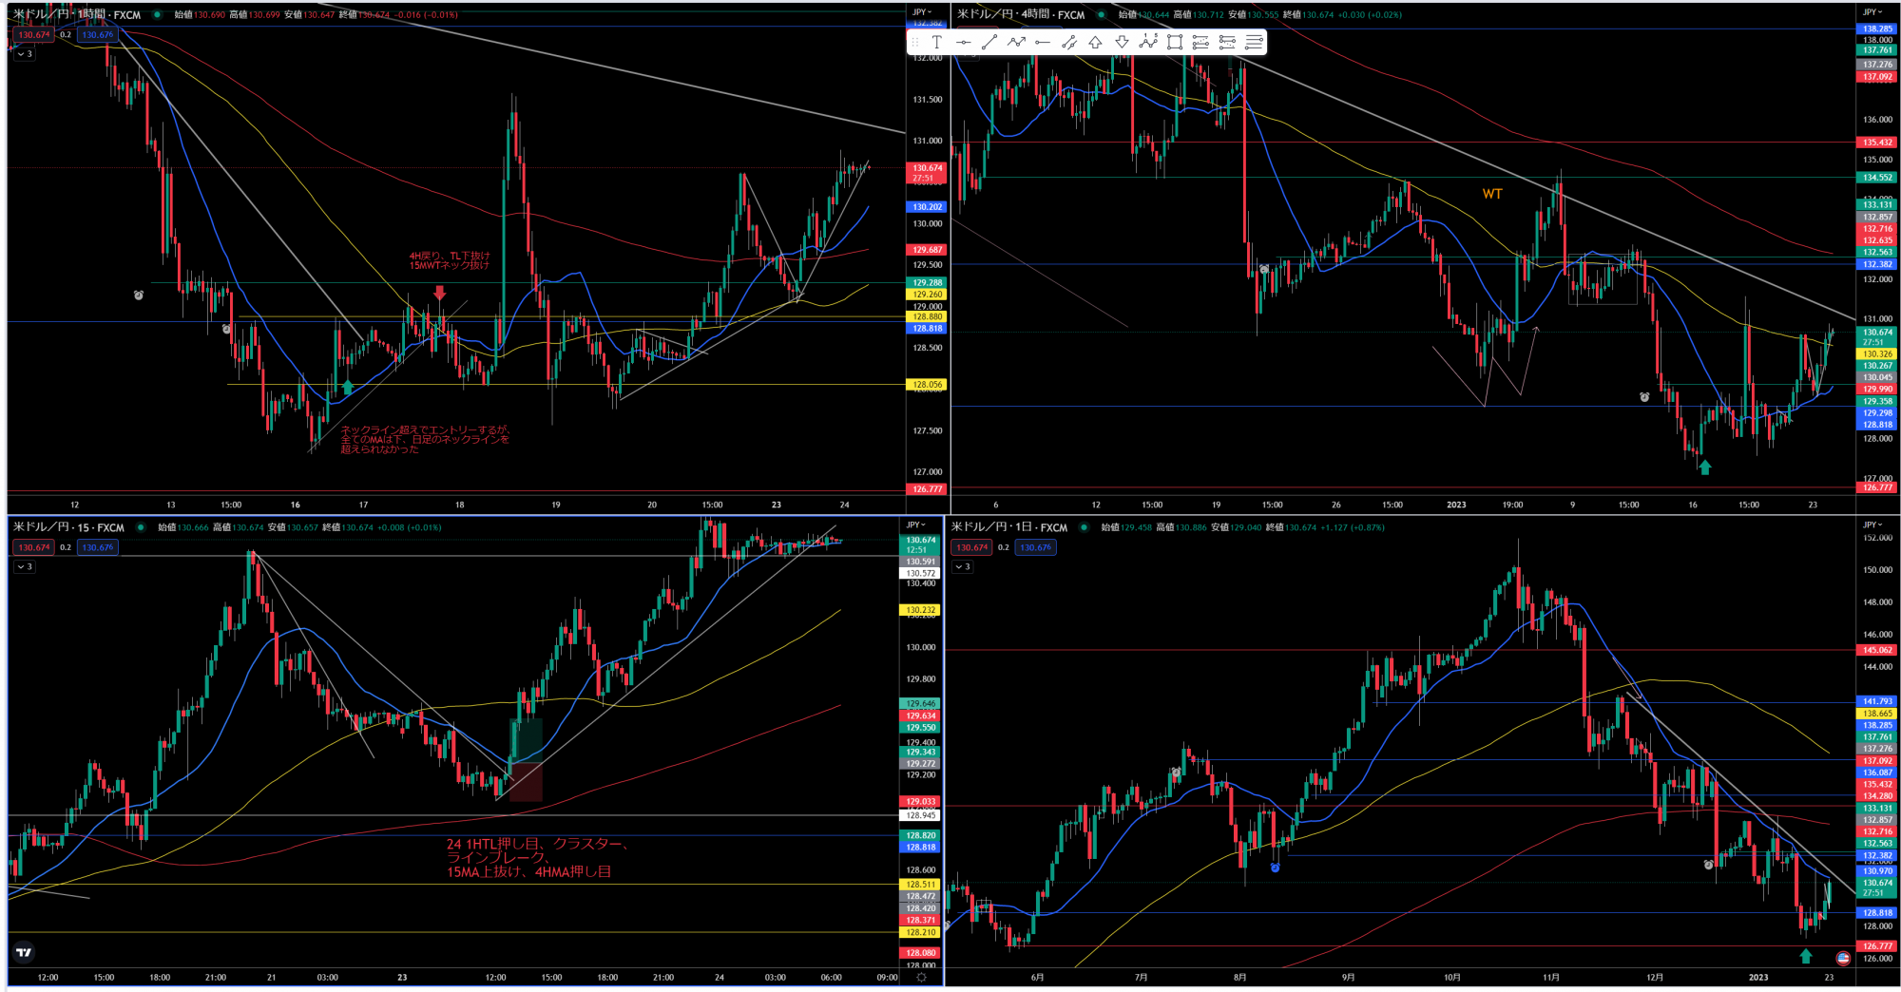The width and height of the screenshot is (1901, 992).
Task: Click the red sell price 130.674 on 15-minute chart
Action: pos(33,547)
